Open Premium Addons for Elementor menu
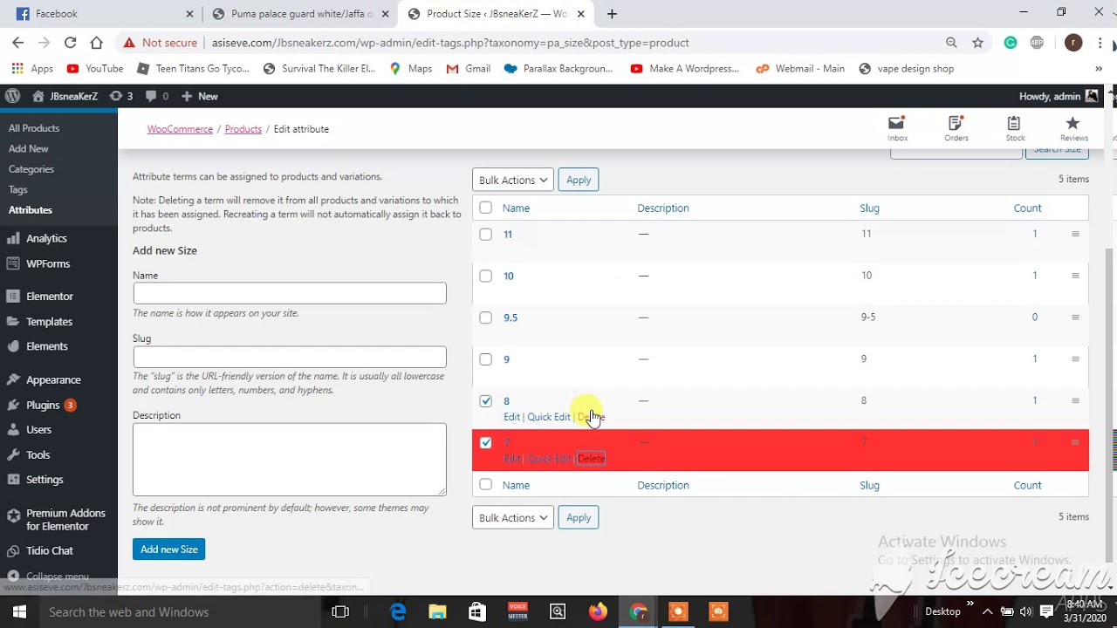The width and height of the screenshot is (1117, 628). (x=65, y=520)
